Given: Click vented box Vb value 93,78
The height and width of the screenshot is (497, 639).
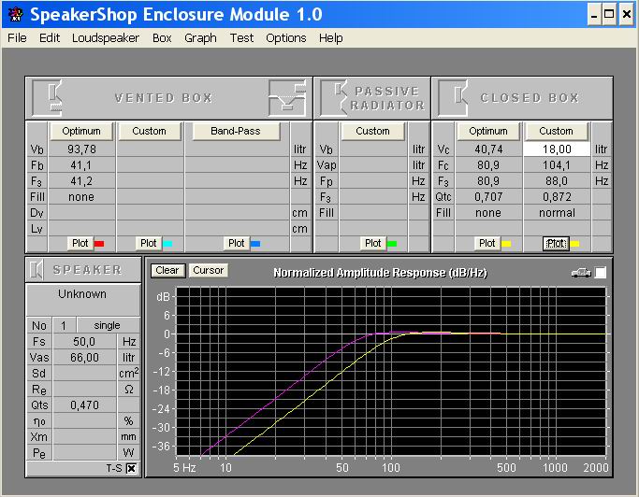Looking at the screenshot, I should tap(81, 149).
